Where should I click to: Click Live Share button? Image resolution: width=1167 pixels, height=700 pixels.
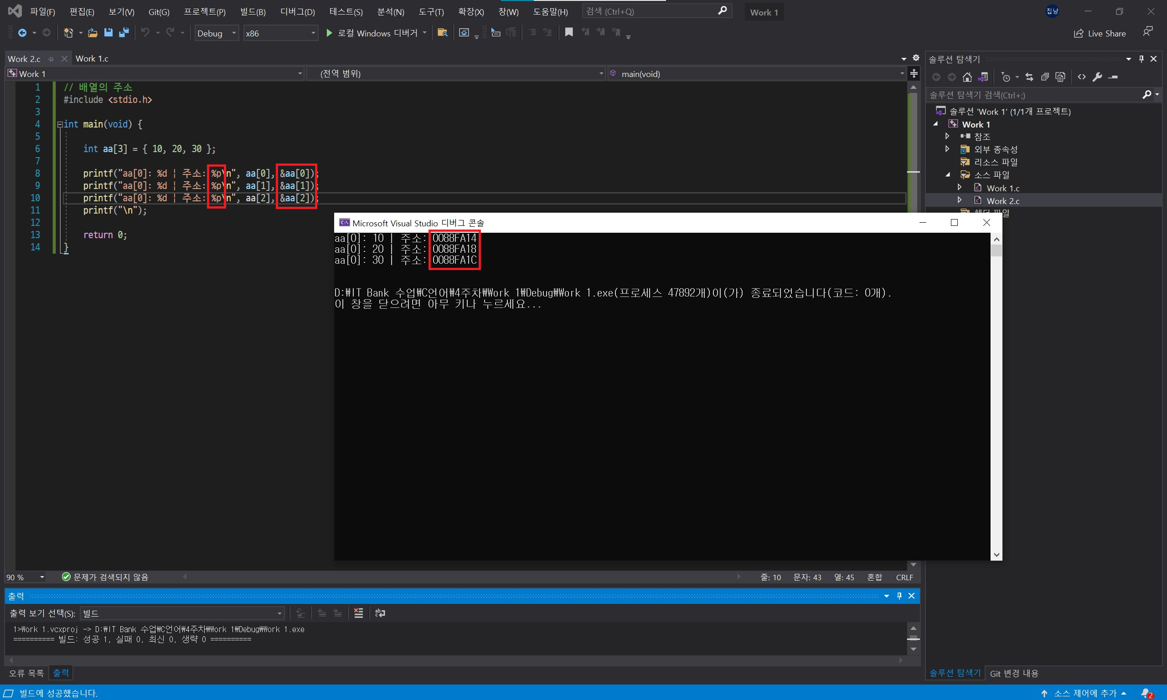1100,34
